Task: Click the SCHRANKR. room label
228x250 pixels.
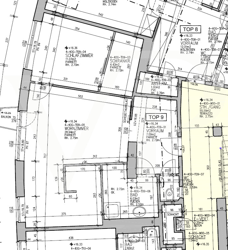Action: (x=120, y=61)
